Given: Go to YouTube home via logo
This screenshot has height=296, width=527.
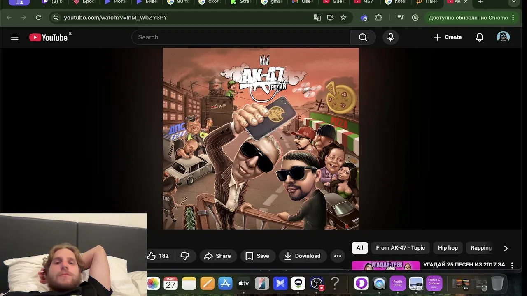Looking at the screenshot, I should pos(49,37).
